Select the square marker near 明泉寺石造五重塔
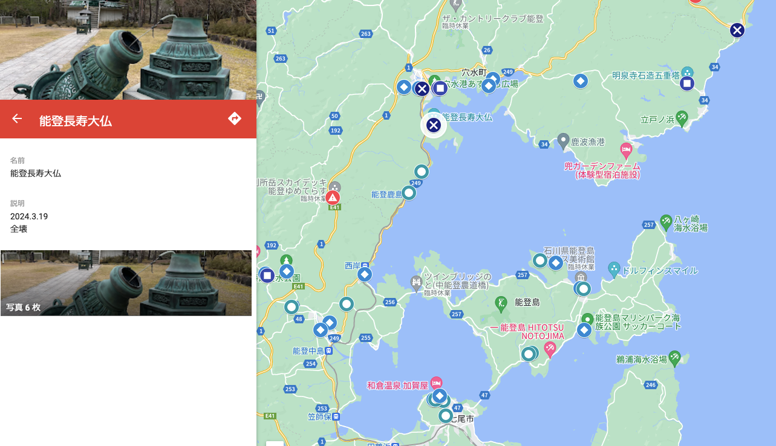Viewport: 776px width, 446px height. click(x=686, y=83)
